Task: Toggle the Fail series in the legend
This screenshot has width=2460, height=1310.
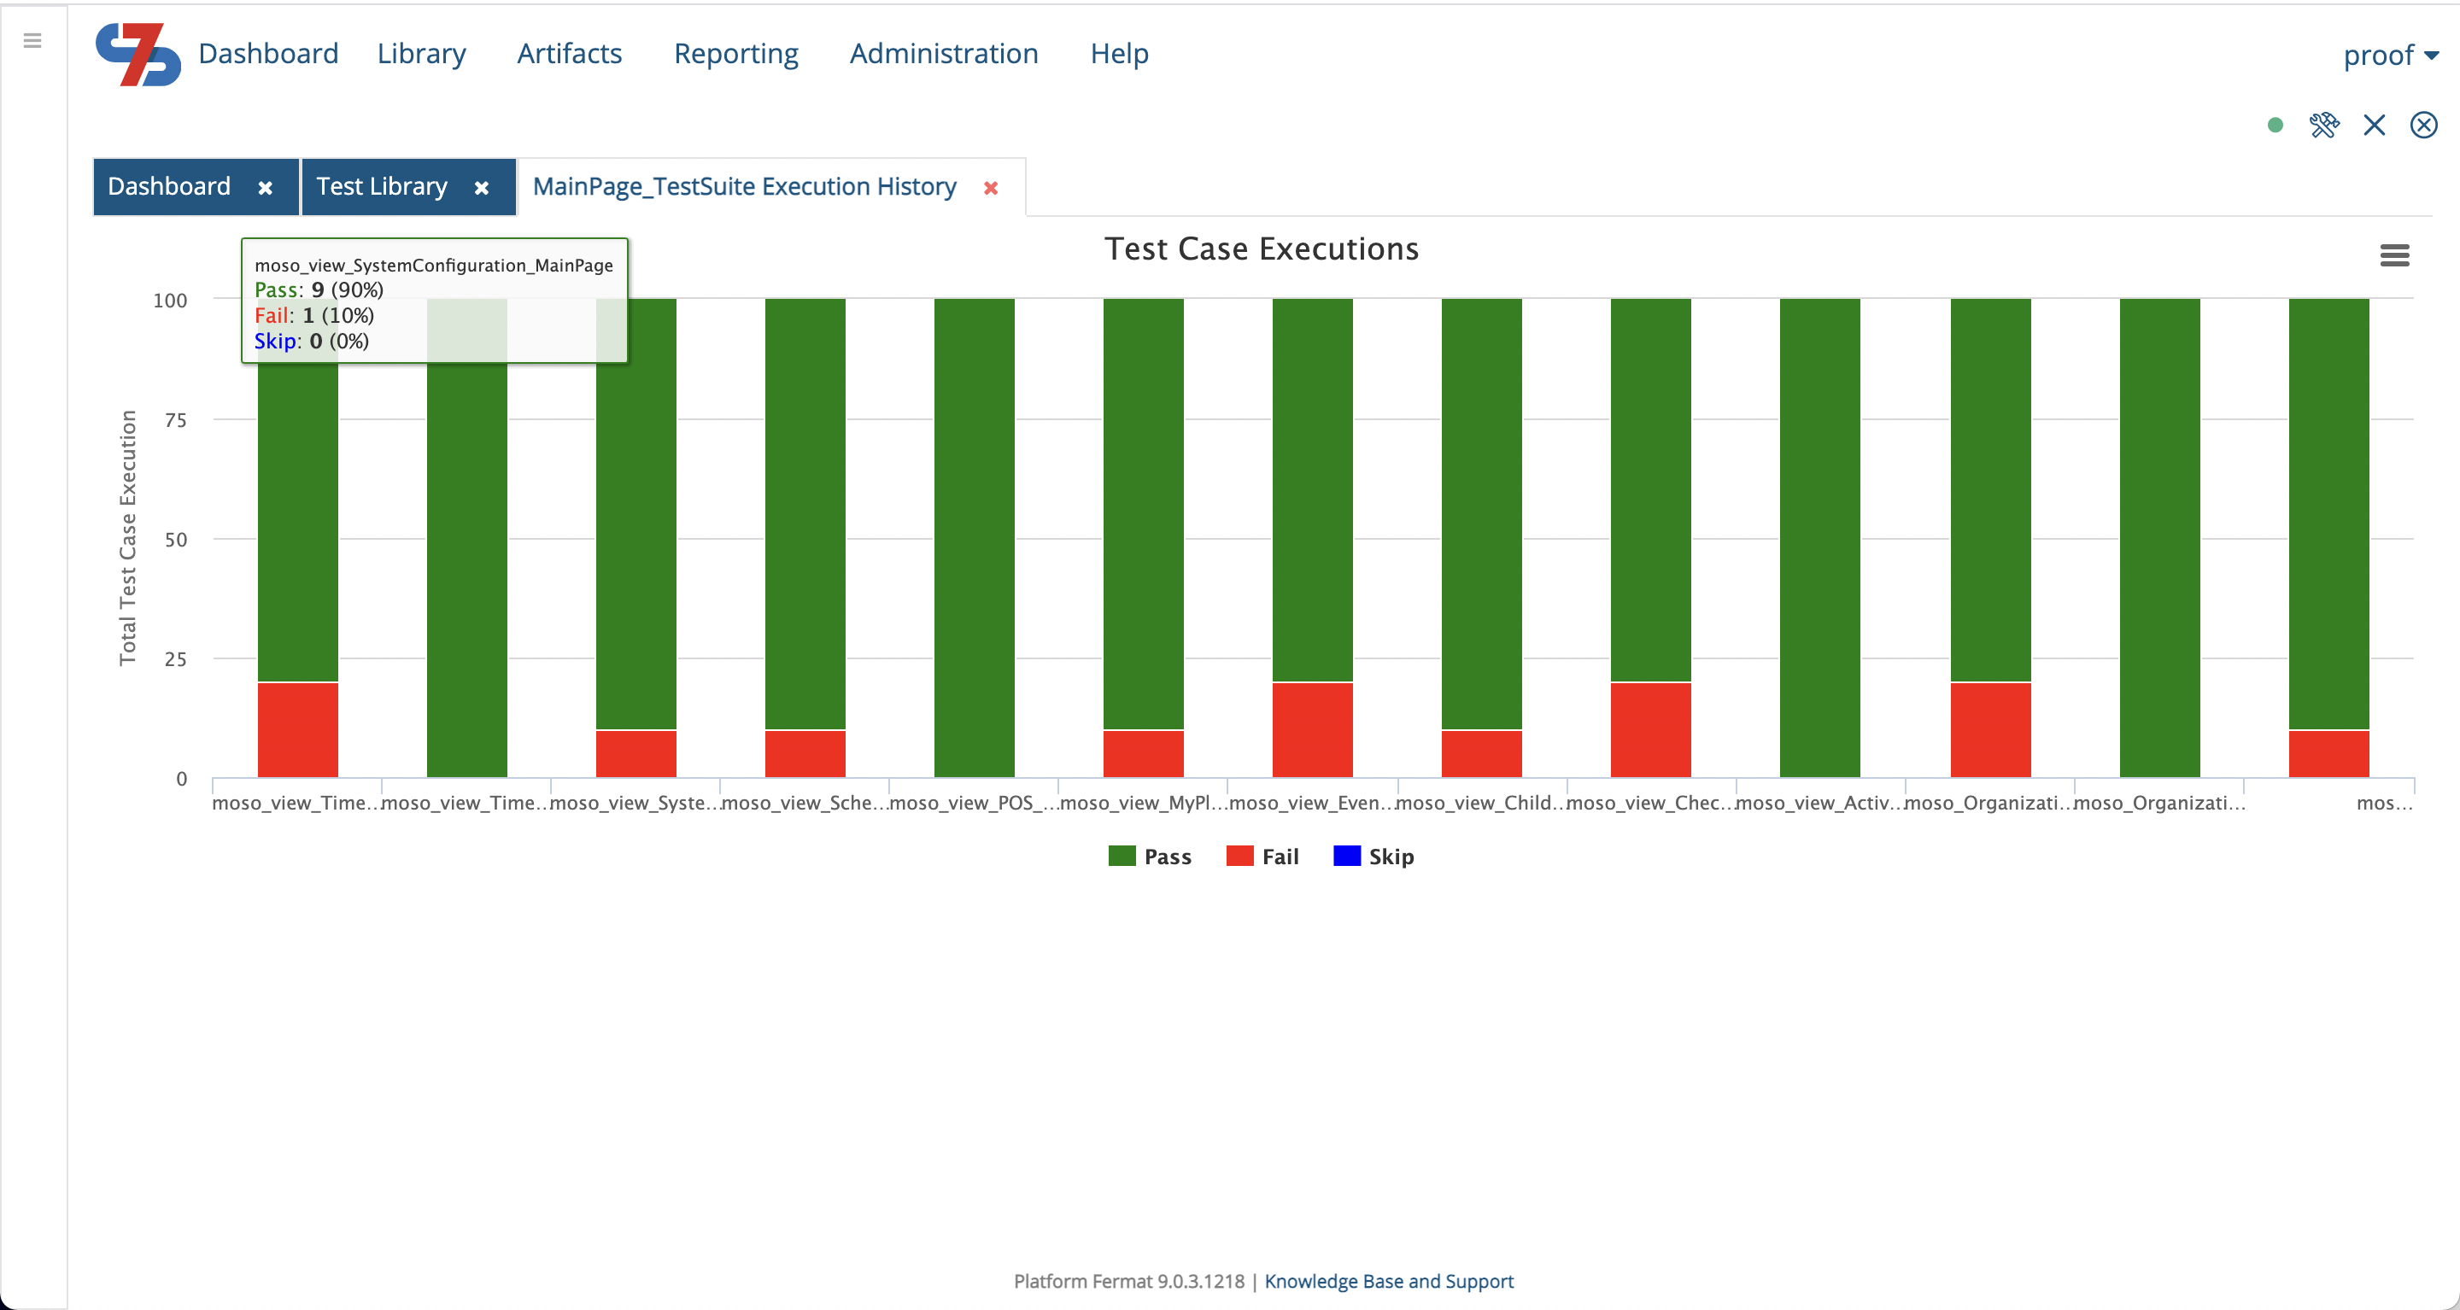Action: (1263, 856)
